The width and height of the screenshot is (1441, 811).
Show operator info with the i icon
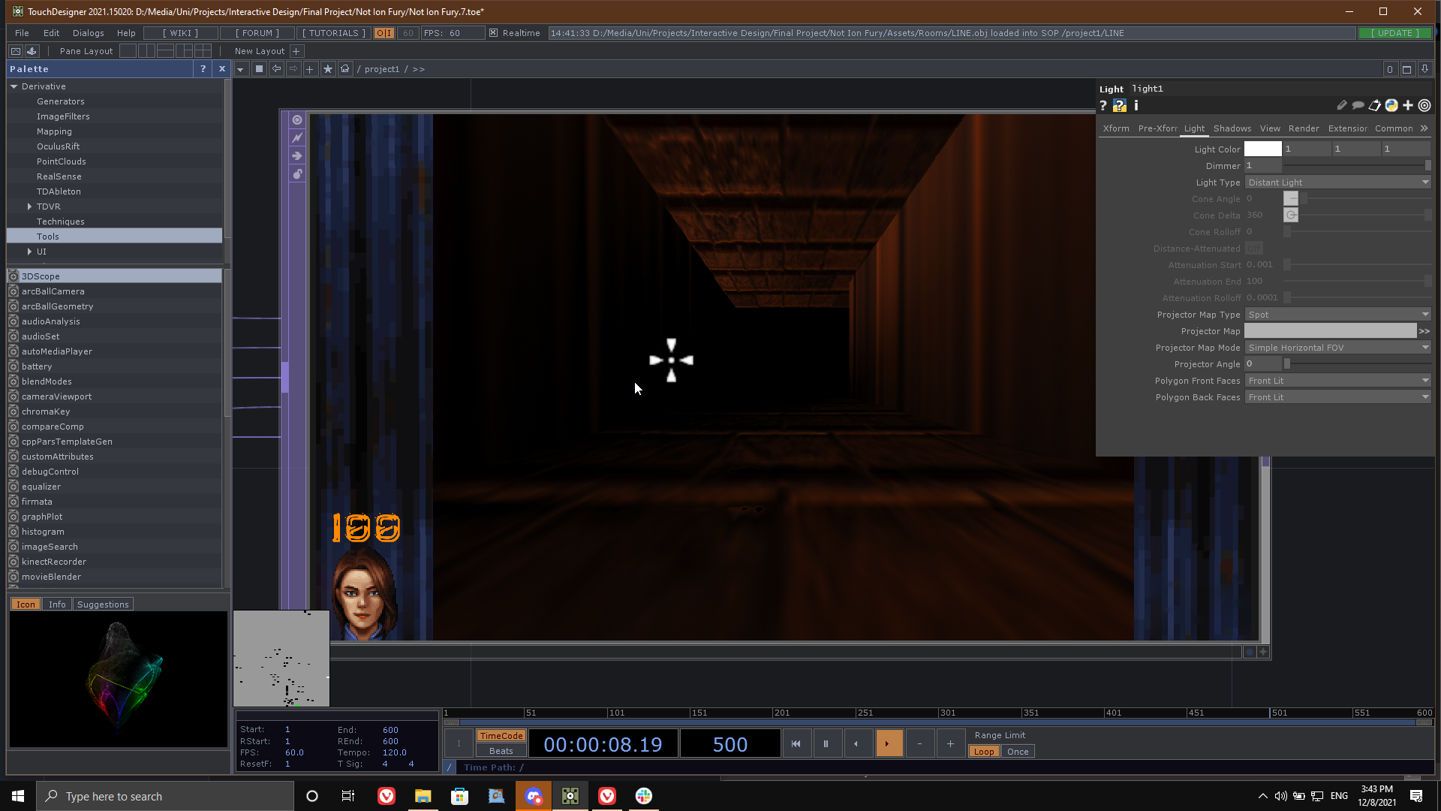(x=1136, y=106)
